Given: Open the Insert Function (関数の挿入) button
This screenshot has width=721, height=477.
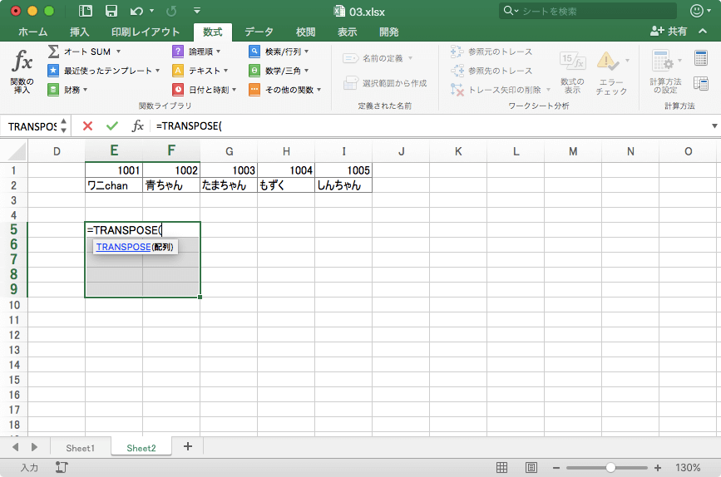Looking at the screenshot, I should [x=22, y=71].
